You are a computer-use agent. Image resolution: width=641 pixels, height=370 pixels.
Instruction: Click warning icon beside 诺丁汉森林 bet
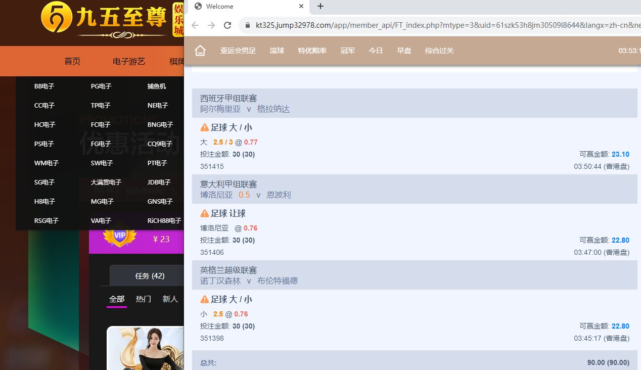click(x=205, y=299)
